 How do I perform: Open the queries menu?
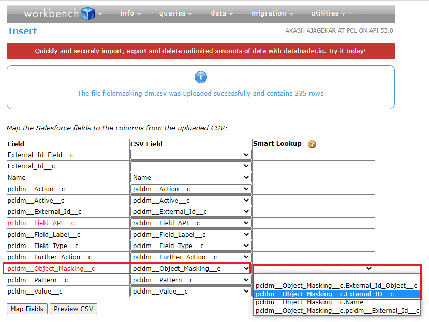[175, 13]
